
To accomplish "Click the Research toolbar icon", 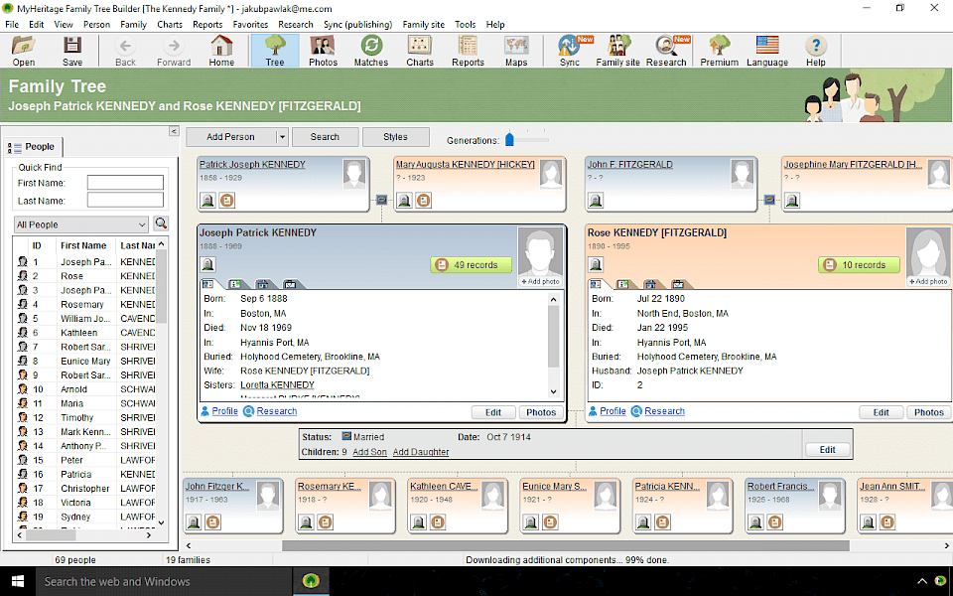I will coord(666,51).
